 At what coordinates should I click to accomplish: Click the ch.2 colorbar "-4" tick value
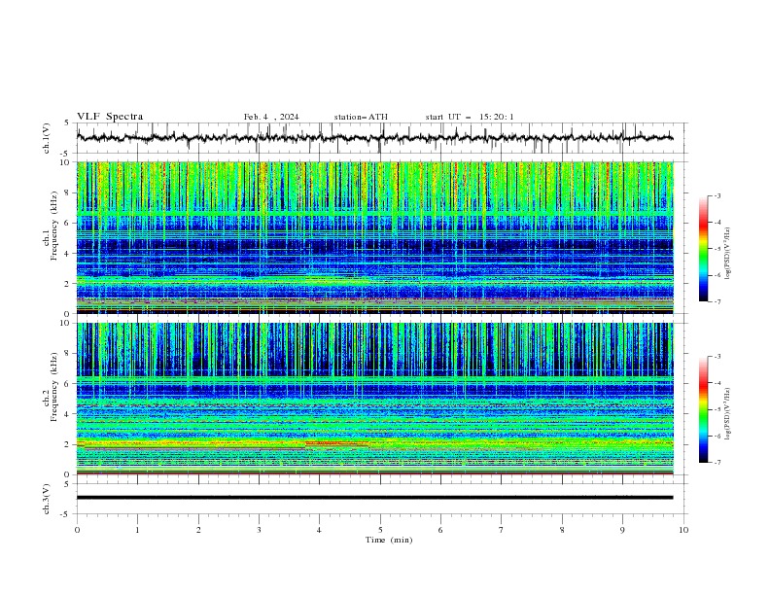(x=717, y=383)
